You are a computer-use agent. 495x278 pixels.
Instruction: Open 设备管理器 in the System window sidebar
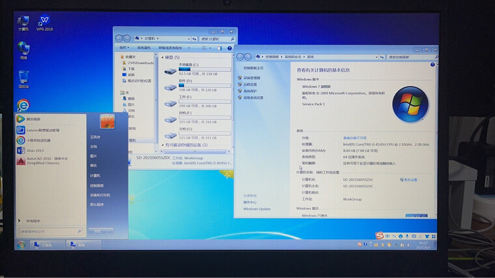(251, 78)
